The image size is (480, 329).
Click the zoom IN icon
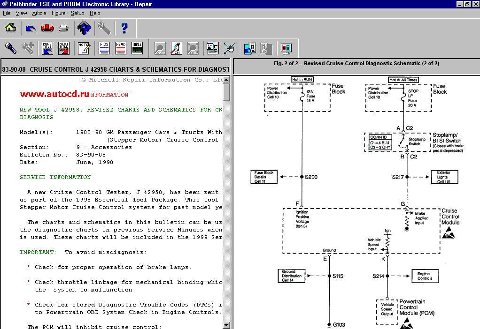click(176, 48)
